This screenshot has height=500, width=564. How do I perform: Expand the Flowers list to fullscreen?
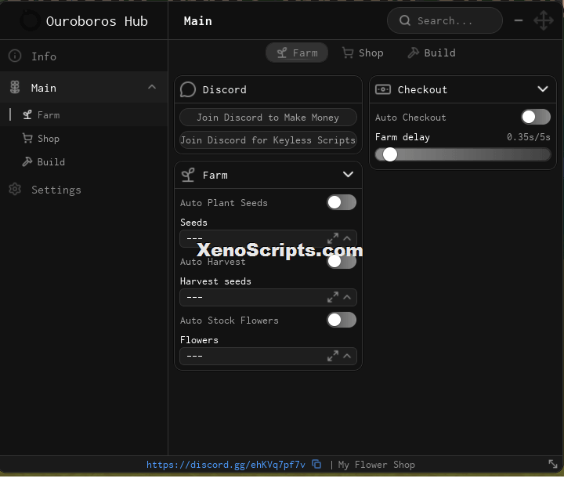coord(333,356)
